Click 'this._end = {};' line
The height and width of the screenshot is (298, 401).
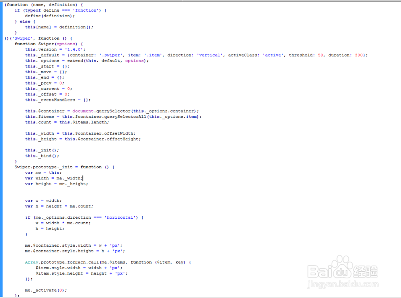(x=45, y=78)
